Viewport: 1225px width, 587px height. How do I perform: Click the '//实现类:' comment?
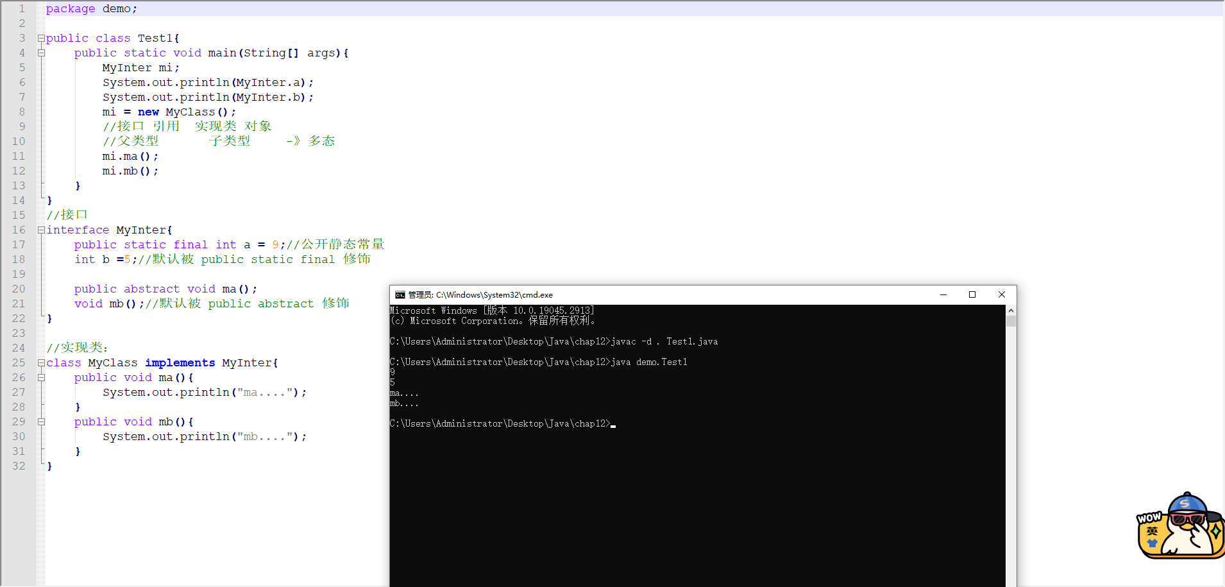[77, 348]
